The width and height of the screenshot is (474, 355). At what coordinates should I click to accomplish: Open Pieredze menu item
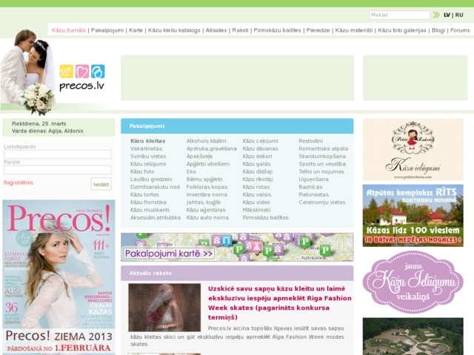(318, 30)
